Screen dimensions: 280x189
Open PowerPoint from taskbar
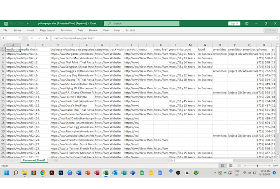click(x=88, y=173)
